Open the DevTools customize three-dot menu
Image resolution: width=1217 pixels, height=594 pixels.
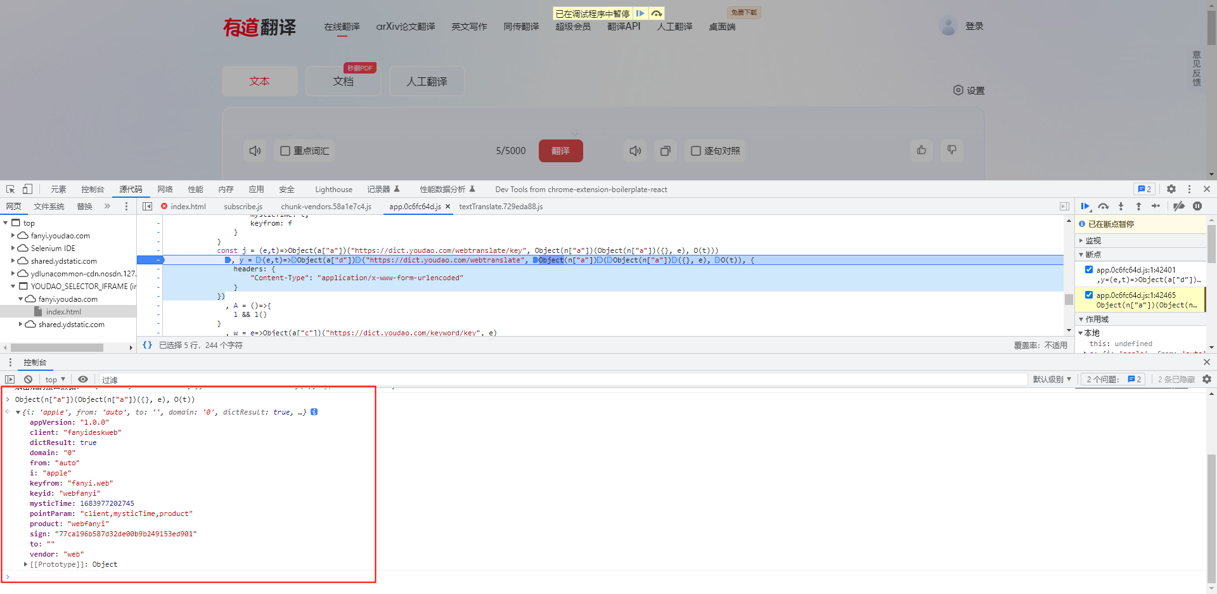click(x=1189, y=189)
